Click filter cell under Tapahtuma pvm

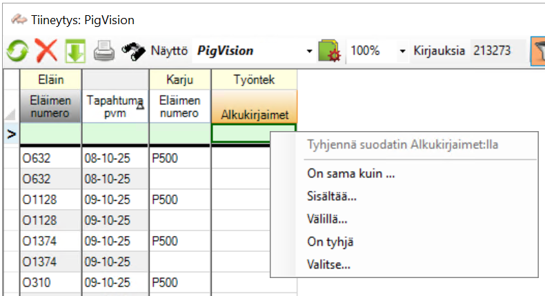pyautogui.click(x=115, y=134)
